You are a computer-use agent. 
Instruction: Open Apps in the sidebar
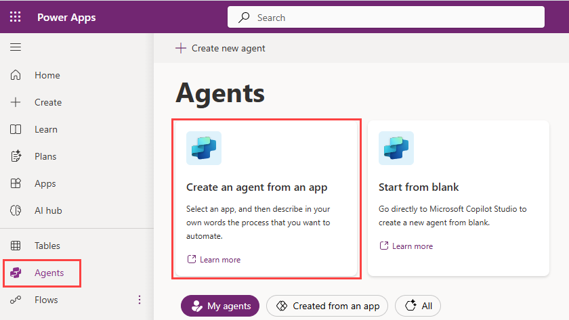pos(45,184)
